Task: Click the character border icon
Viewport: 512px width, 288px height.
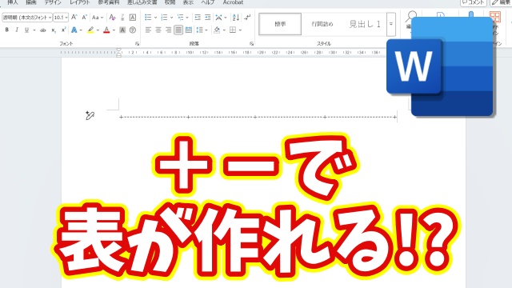Action: tap(133, 18)
